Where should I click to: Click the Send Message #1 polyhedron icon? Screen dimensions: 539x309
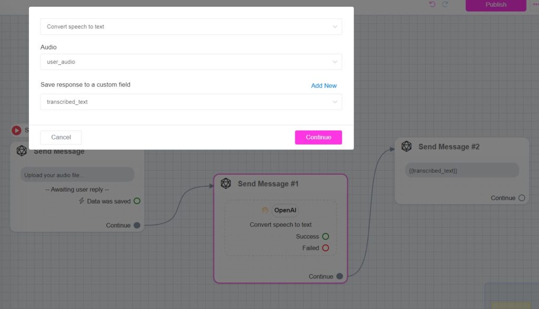click(x=226, y=184)
